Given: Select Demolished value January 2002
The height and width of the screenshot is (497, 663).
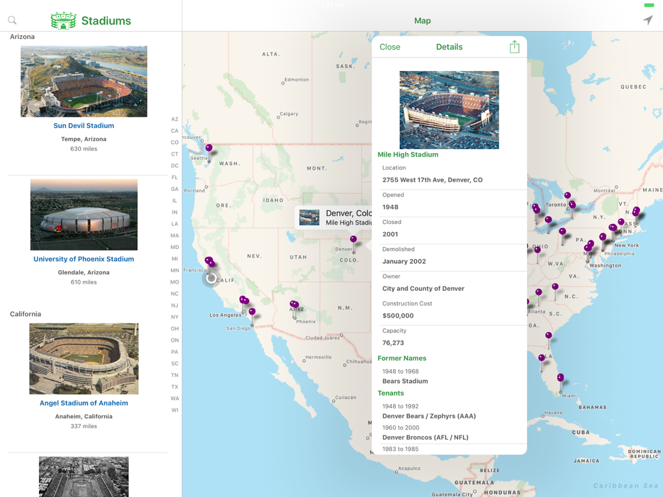Looking at the screenshot, I should tap(404, 261).
